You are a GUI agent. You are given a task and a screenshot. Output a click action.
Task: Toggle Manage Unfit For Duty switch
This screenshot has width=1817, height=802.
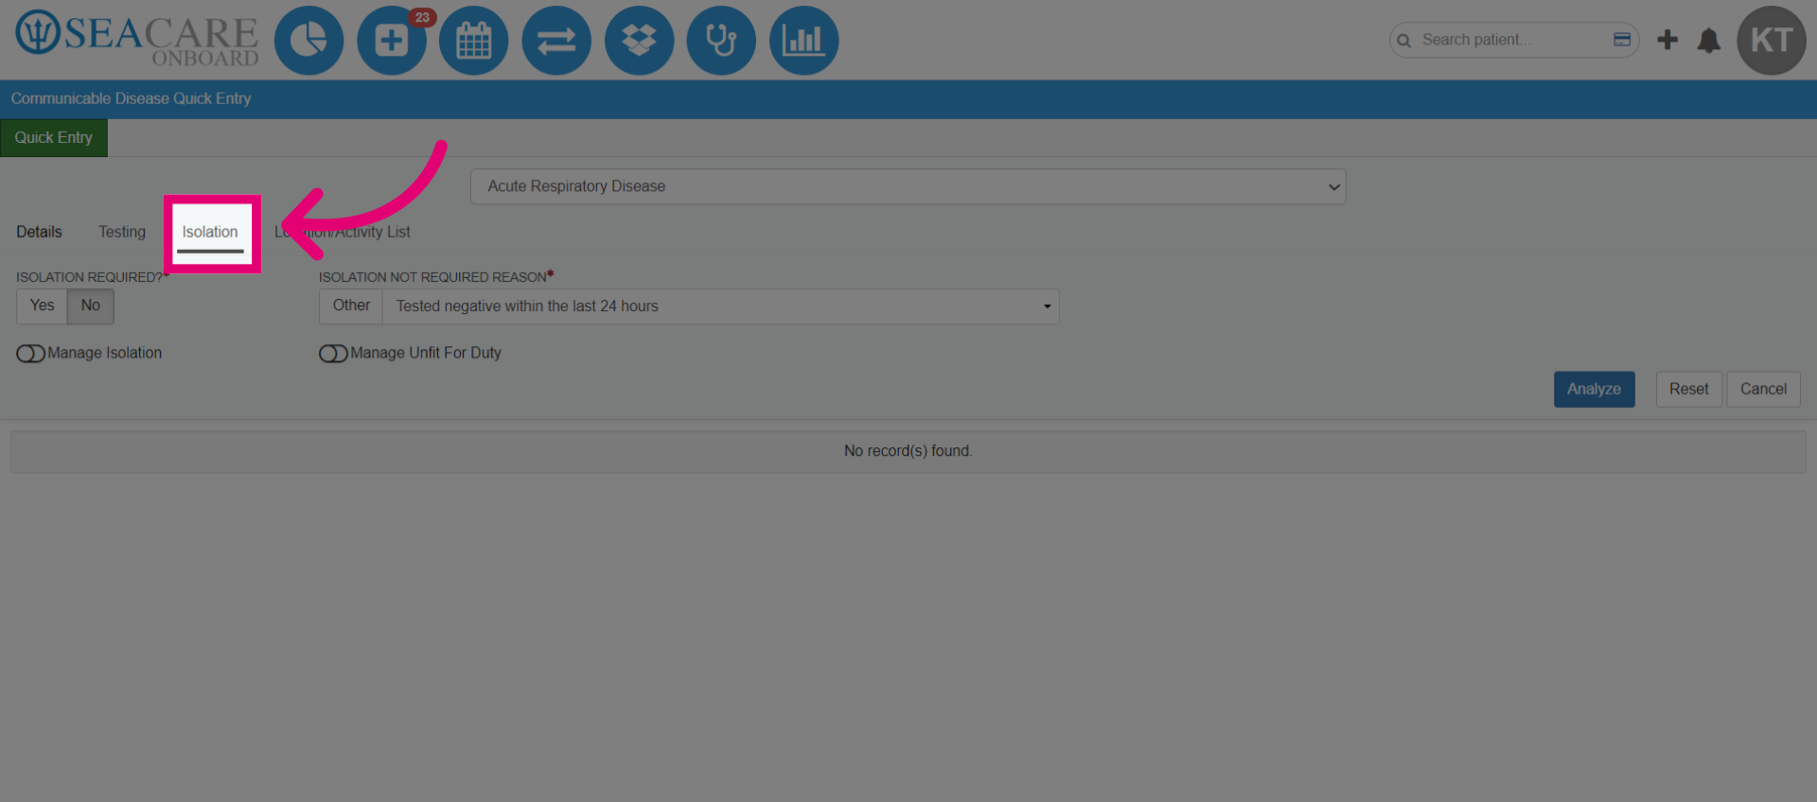[333, 354]
